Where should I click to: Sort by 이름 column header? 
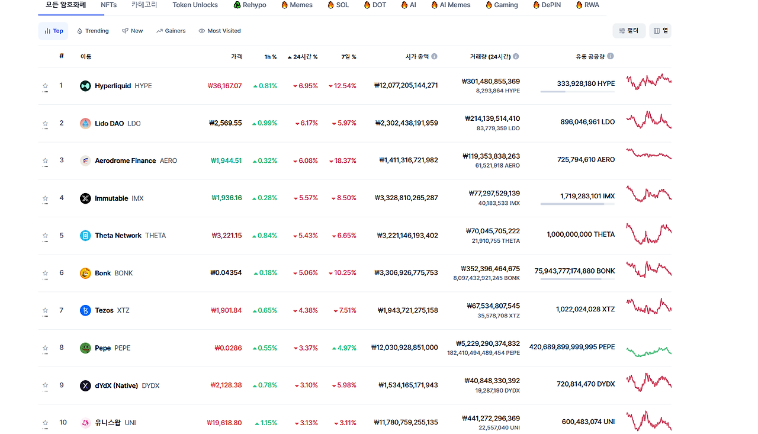click(86, 57)
